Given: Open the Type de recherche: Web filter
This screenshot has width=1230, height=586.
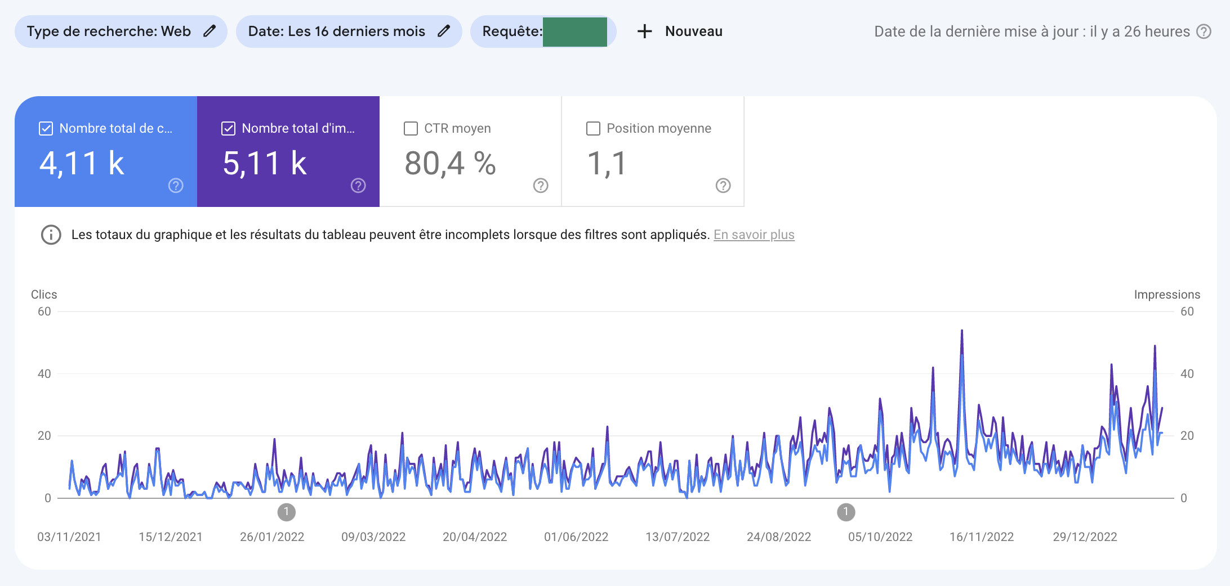Looking at the screenshot, I should (109, 31).
